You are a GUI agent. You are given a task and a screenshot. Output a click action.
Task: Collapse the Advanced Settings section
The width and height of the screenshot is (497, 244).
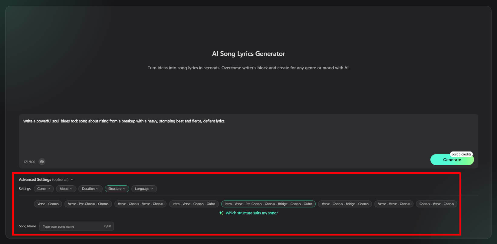pos(72,180)
